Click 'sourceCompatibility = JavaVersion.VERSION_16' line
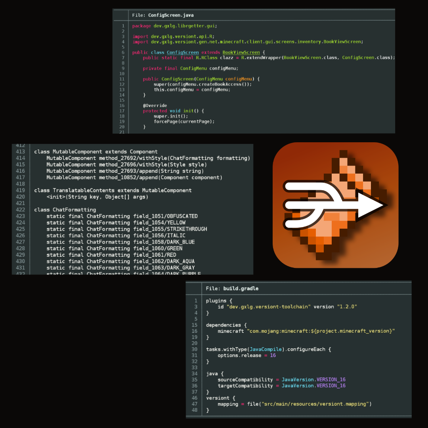 (x=281, y=380)
